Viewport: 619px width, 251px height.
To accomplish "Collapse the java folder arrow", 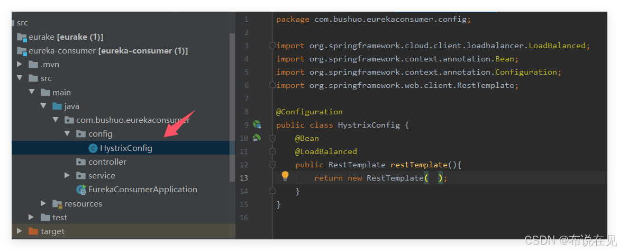I will (x=43, y=106).
